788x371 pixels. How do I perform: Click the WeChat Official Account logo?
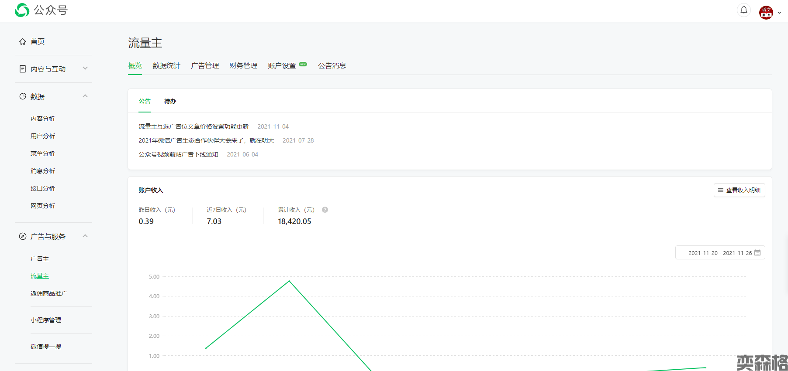pyautogui.click(x=22, y=10)
